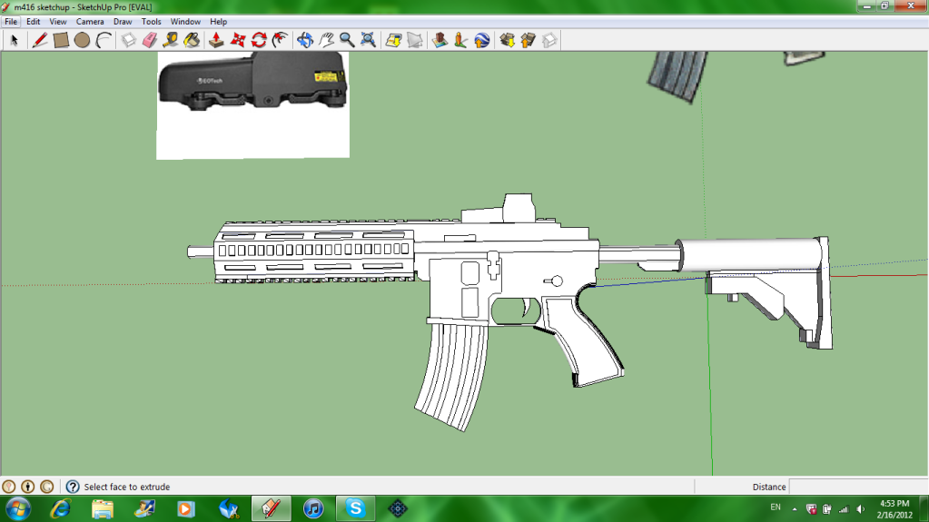
Task: Open the Camera menu
Action: 90,21
